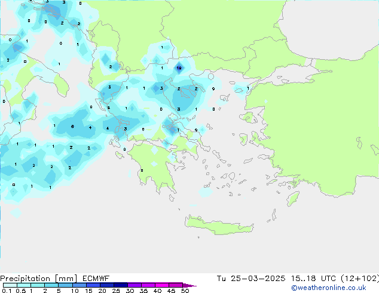Image resolution: width=379 pixels, height=293 pixels.
Task: Pick the 35–40 mm violet swatch
Action: pyautogui.click(x=148, y=285)
